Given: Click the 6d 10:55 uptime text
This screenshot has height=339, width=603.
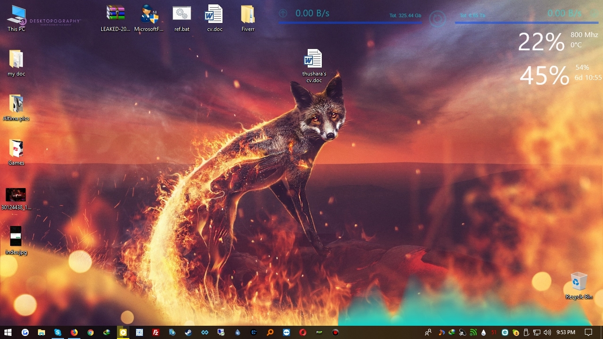Looking at the screenshot, I should (588, 78).
